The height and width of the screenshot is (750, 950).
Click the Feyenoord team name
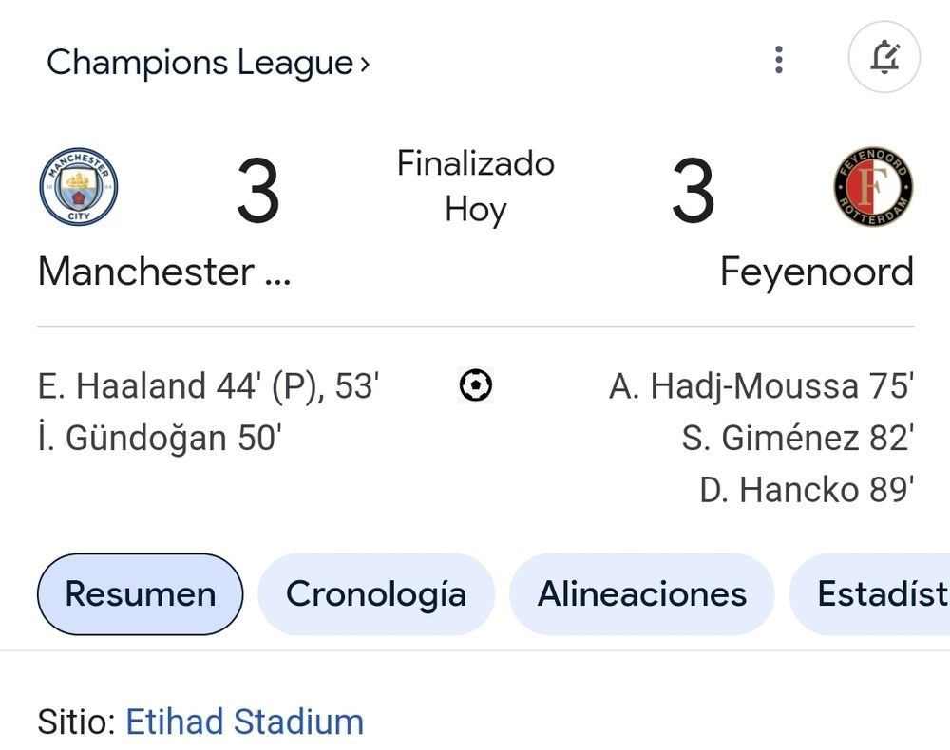[816, 272]
